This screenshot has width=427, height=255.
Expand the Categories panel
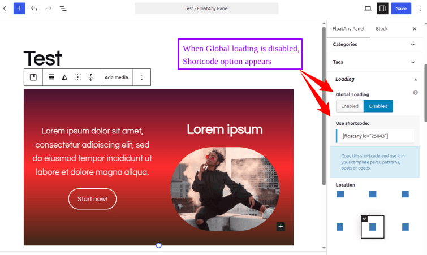coord(374,44)
